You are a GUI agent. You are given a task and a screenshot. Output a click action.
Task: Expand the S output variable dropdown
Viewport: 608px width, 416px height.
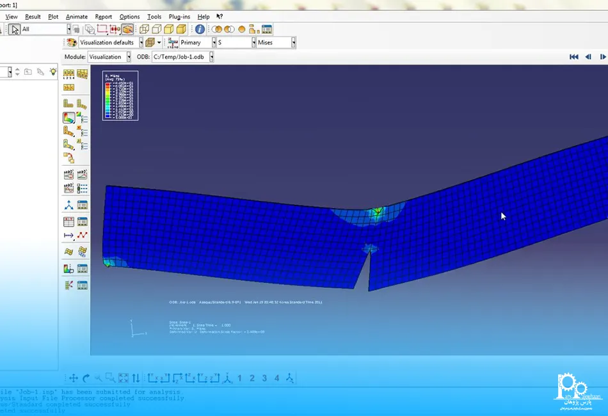click(x=253, y=43)
